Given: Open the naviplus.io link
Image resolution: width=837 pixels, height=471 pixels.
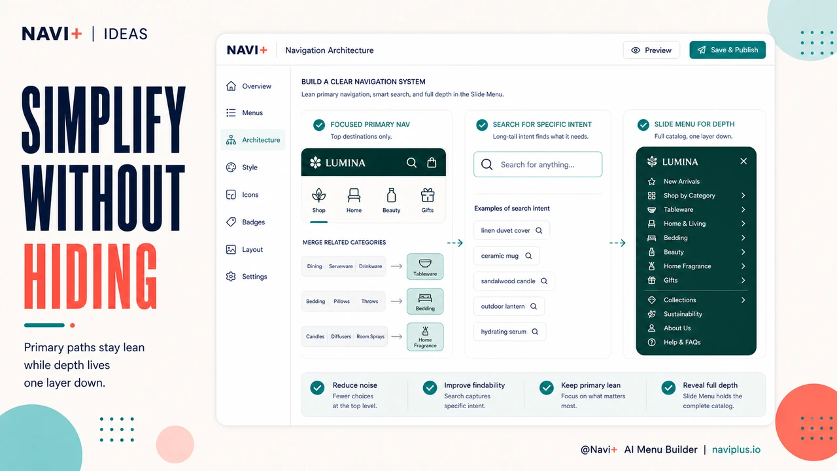Looking at the screenshot, I should tap(736, 449).
